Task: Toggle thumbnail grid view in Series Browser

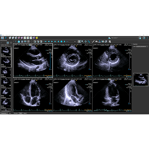Action: coord(8,43)
